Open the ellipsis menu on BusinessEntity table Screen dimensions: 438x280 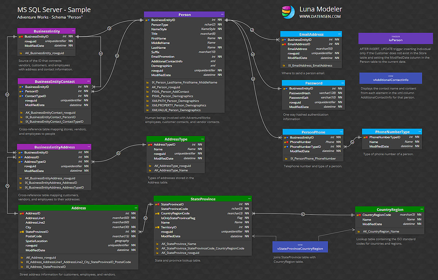[x=73, y=31]
